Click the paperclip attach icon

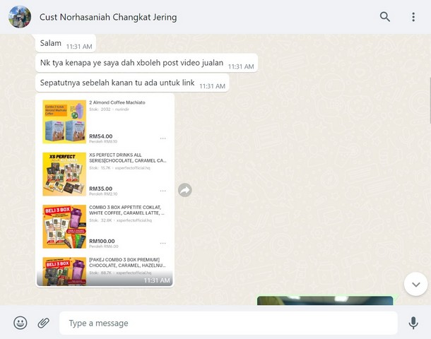[x=44, y=323]
